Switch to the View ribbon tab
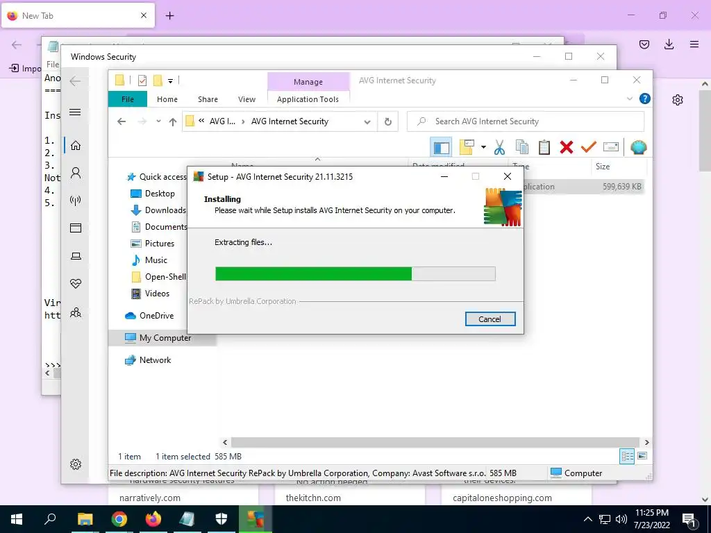 tap(246, 99)
